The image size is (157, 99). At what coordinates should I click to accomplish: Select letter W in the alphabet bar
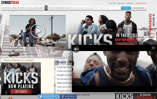click(61, 8)
